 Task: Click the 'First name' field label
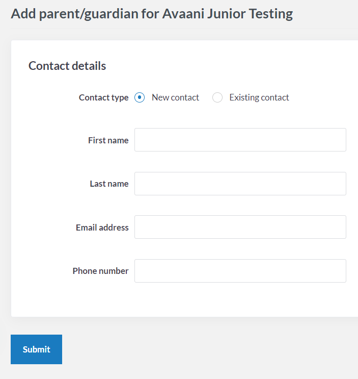coord(108,140)
